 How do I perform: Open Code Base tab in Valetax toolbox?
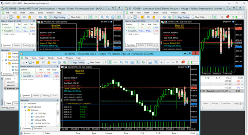pos(226,103)
